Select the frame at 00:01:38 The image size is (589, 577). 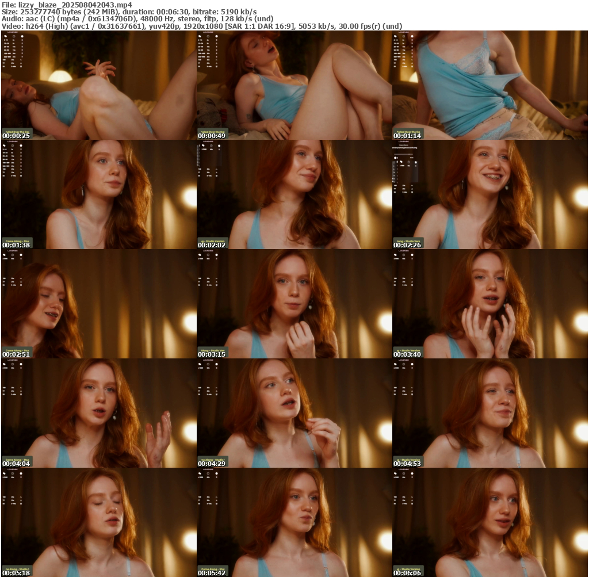tap(99, 194)
